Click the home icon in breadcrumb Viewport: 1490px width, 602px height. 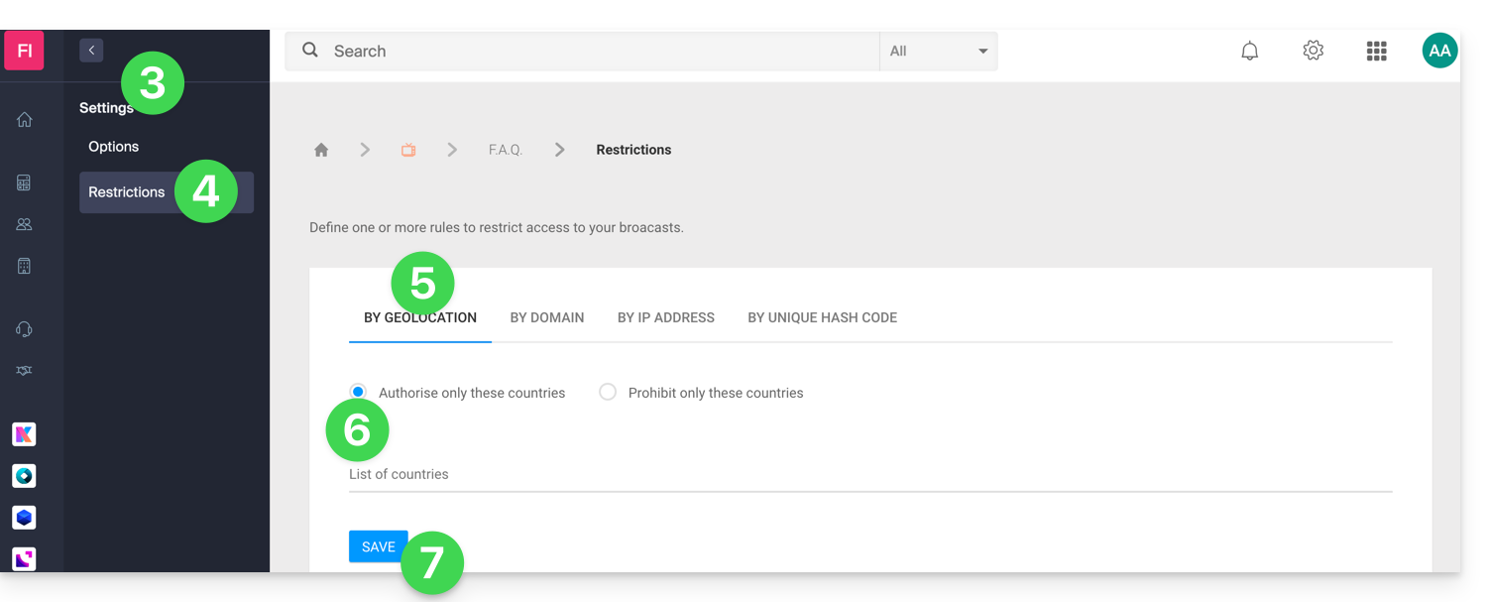click(321, 150)
